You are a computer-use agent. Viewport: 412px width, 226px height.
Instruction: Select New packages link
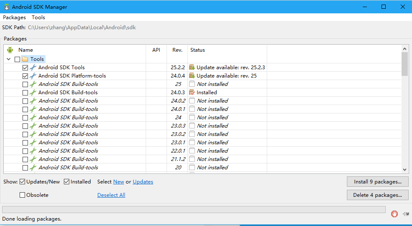click(x=119, y=182)
